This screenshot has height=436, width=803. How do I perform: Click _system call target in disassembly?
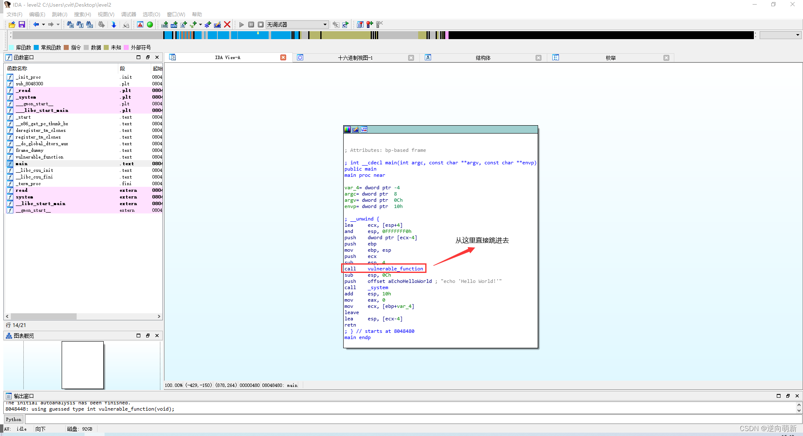tap(378, 287)
